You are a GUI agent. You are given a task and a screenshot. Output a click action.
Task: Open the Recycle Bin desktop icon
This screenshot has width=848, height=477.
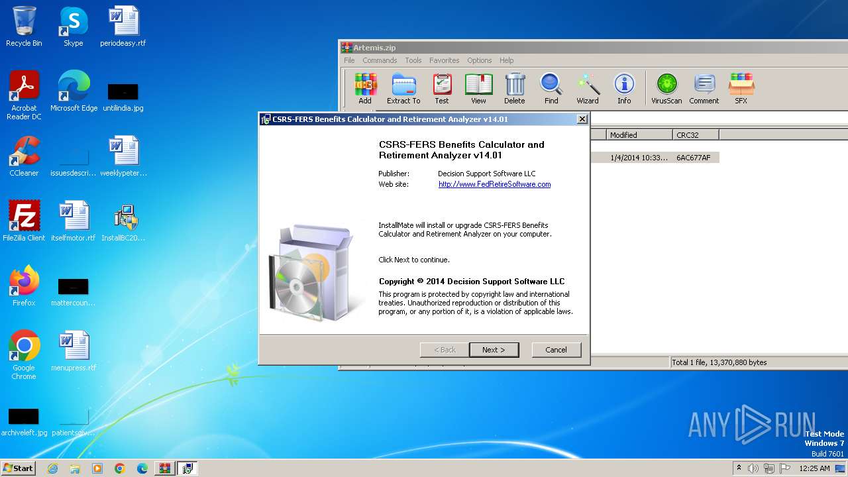coord(24,26)
